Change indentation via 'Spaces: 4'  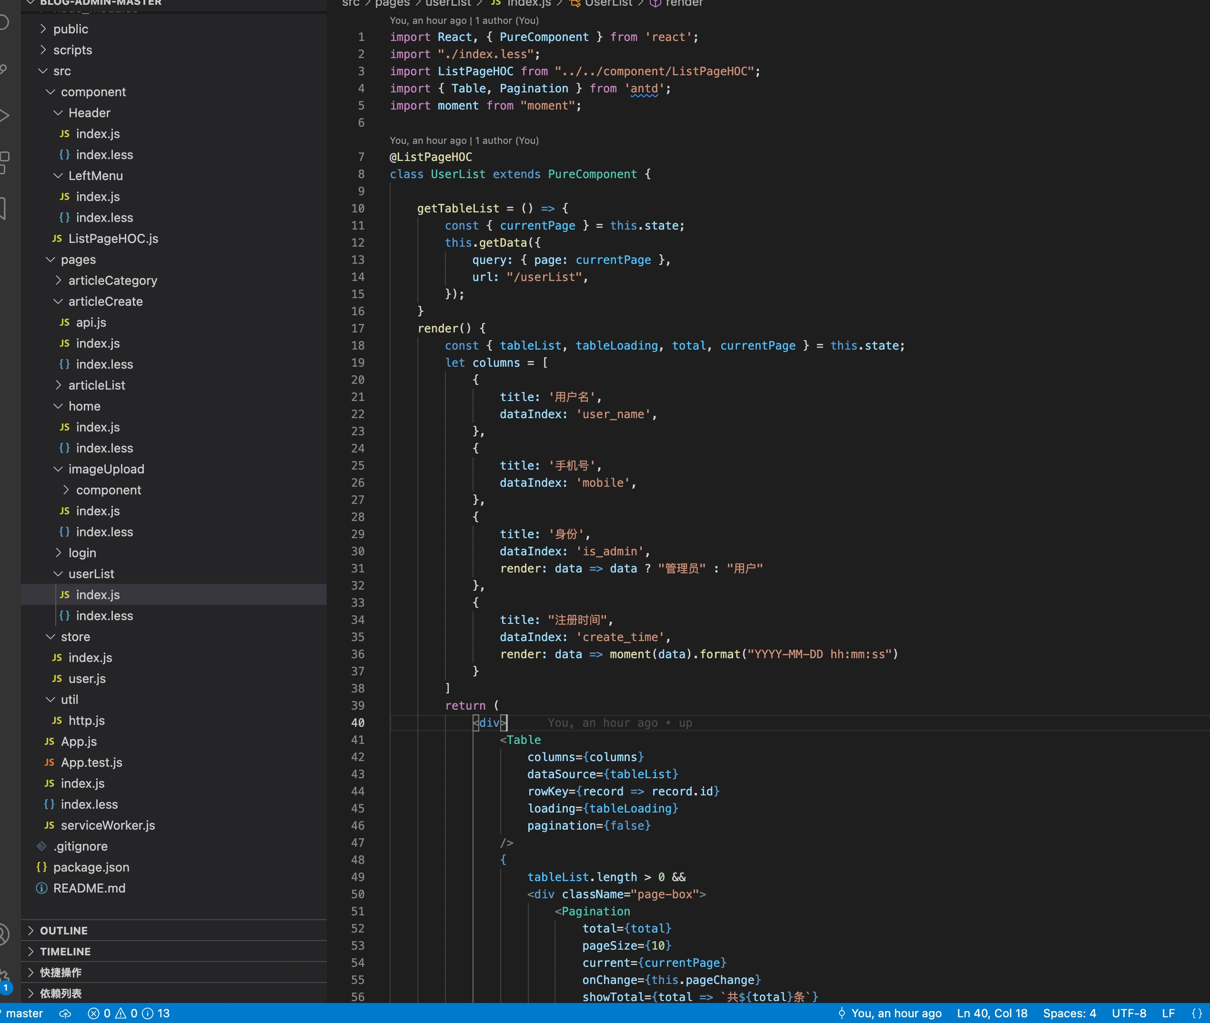pyautogui.click(x=1069, y=1013)
